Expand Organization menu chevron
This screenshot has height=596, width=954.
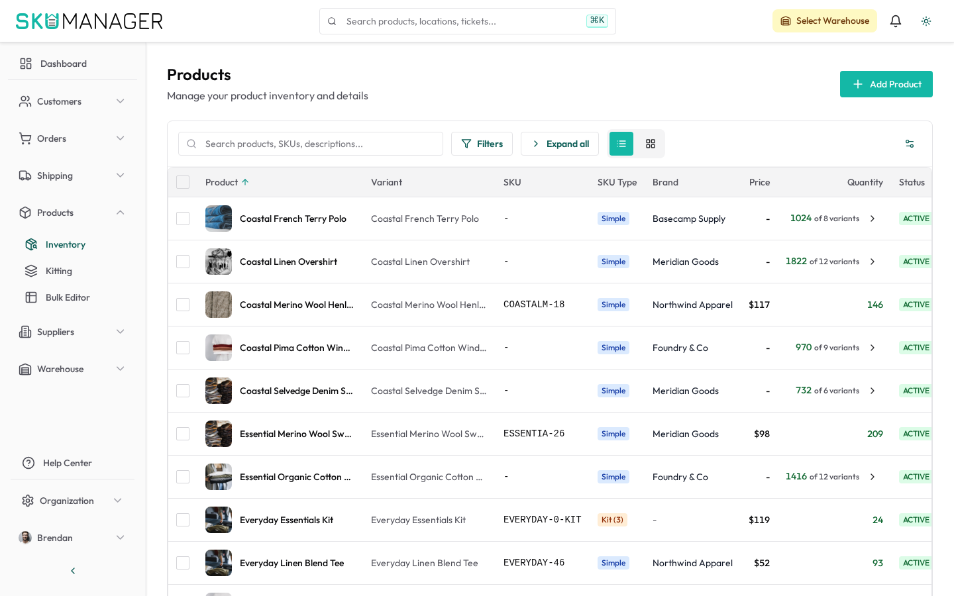[118, 501]
